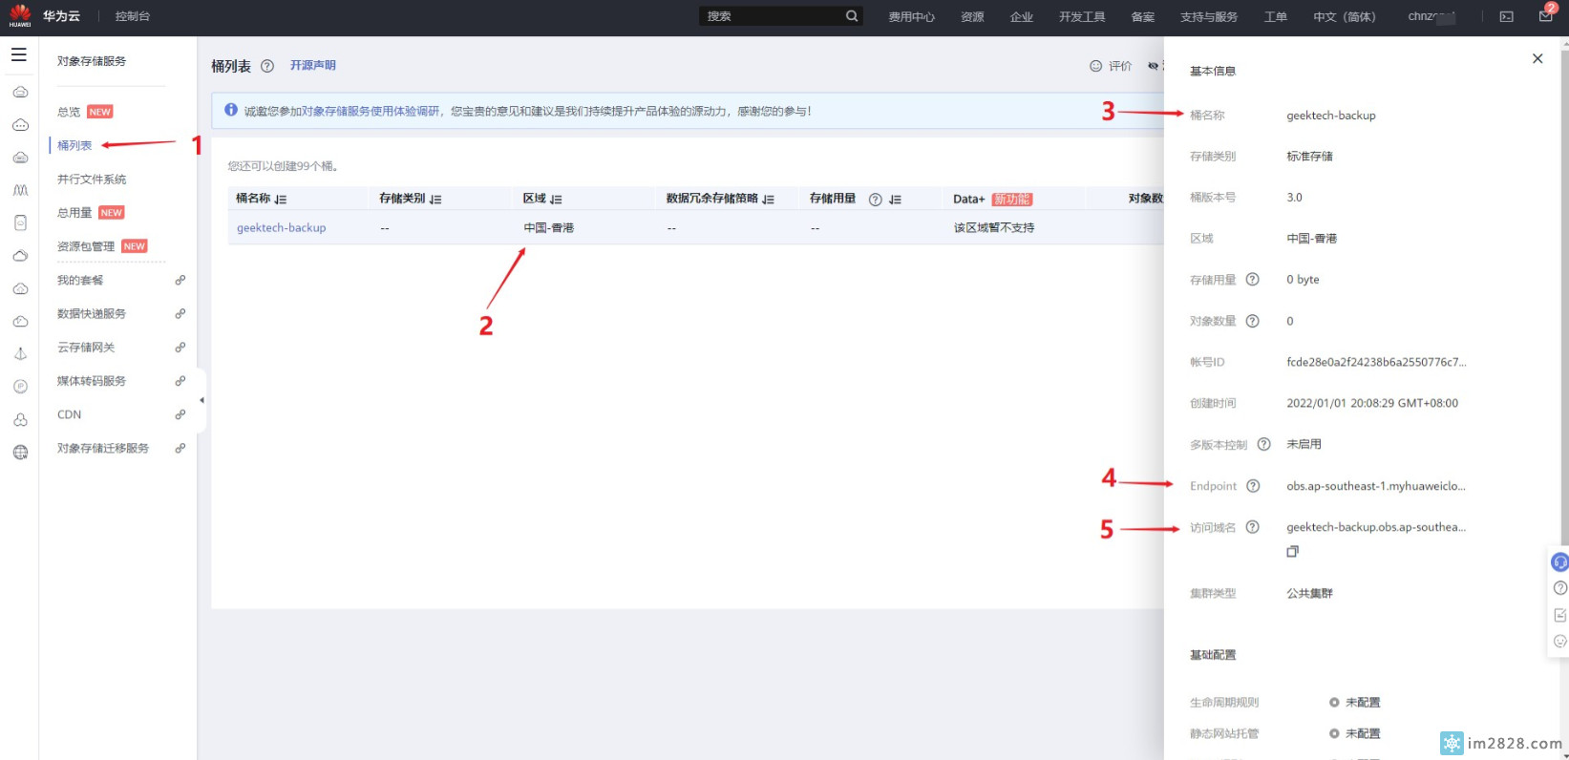1569x760 pixels.
Task: Open external link icon beside 我的套餐
Action: click(x=180, y=280)
